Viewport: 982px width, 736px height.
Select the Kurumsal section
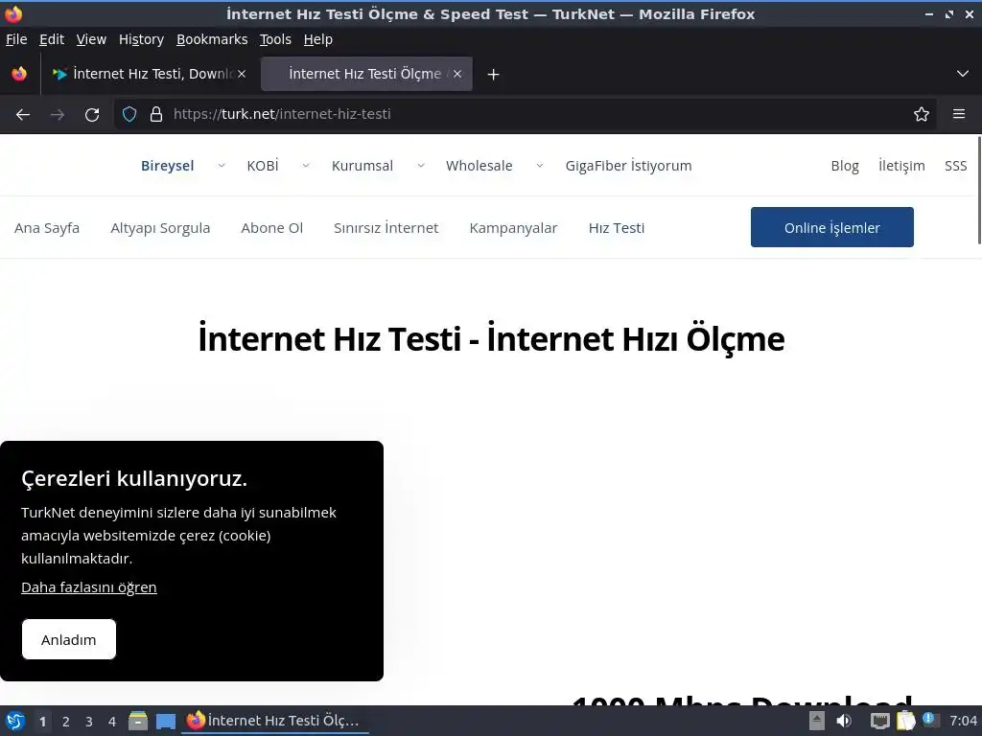362,166
